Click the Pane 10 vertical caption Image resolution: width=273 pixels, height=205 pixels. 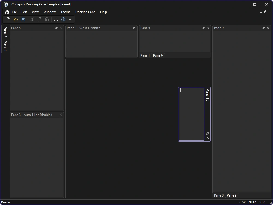207,95
